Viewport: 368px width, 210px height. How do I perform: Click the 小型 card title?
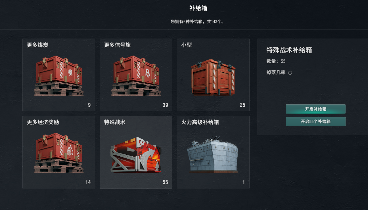click(187, 45)
